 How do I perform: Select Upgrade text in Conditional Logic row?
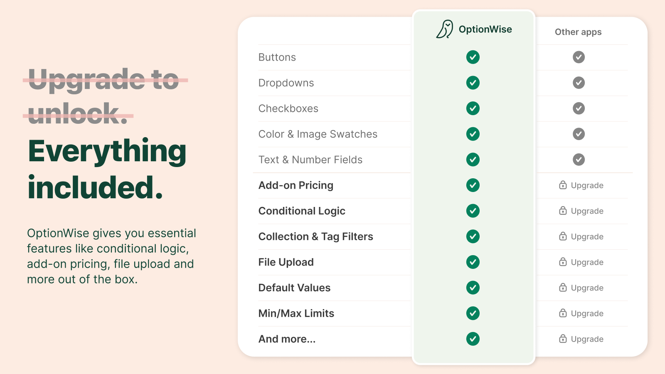coord(587,211)
